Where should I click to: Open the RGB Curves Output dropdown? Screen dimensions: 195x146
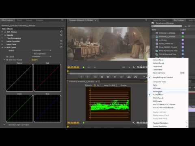tap(42, 50)
